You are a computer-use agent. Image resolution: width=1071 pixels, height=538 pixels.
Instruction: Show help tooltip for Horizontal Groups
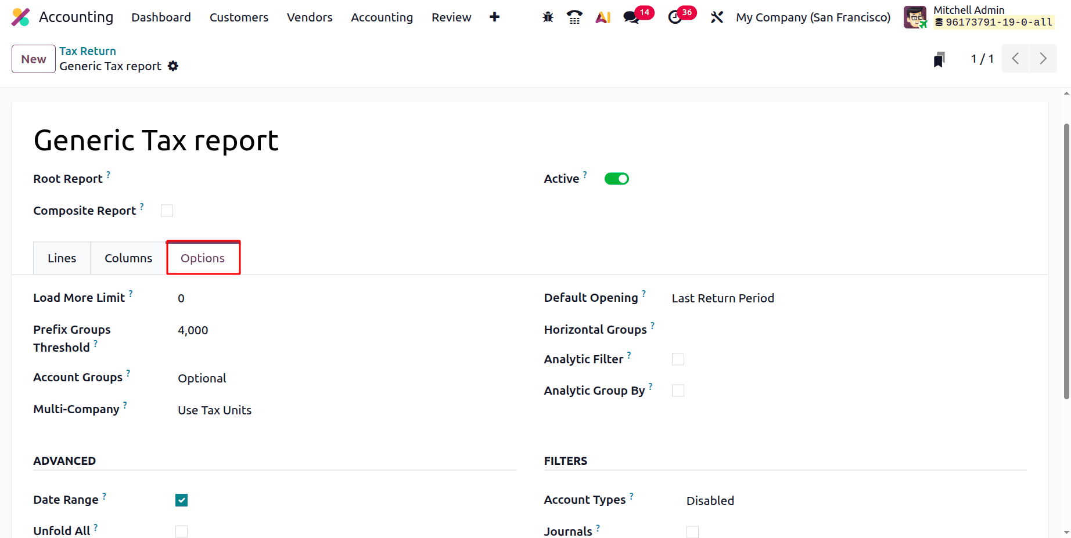tap(652, 325)
